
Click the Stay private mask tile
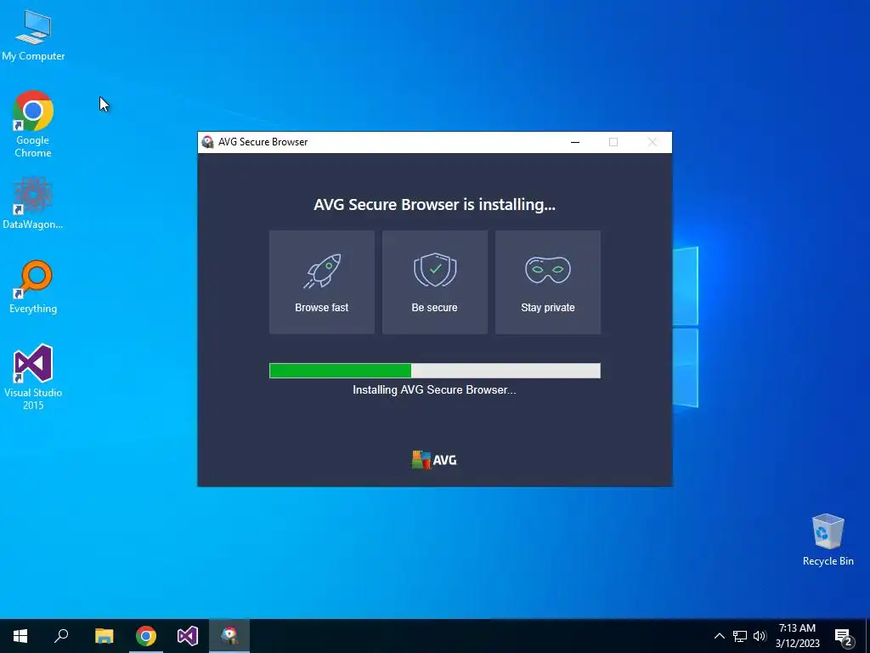coord(548,282)
